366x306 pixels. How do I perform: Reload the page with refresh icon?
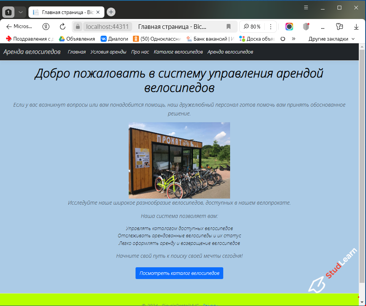coord(62,26)
